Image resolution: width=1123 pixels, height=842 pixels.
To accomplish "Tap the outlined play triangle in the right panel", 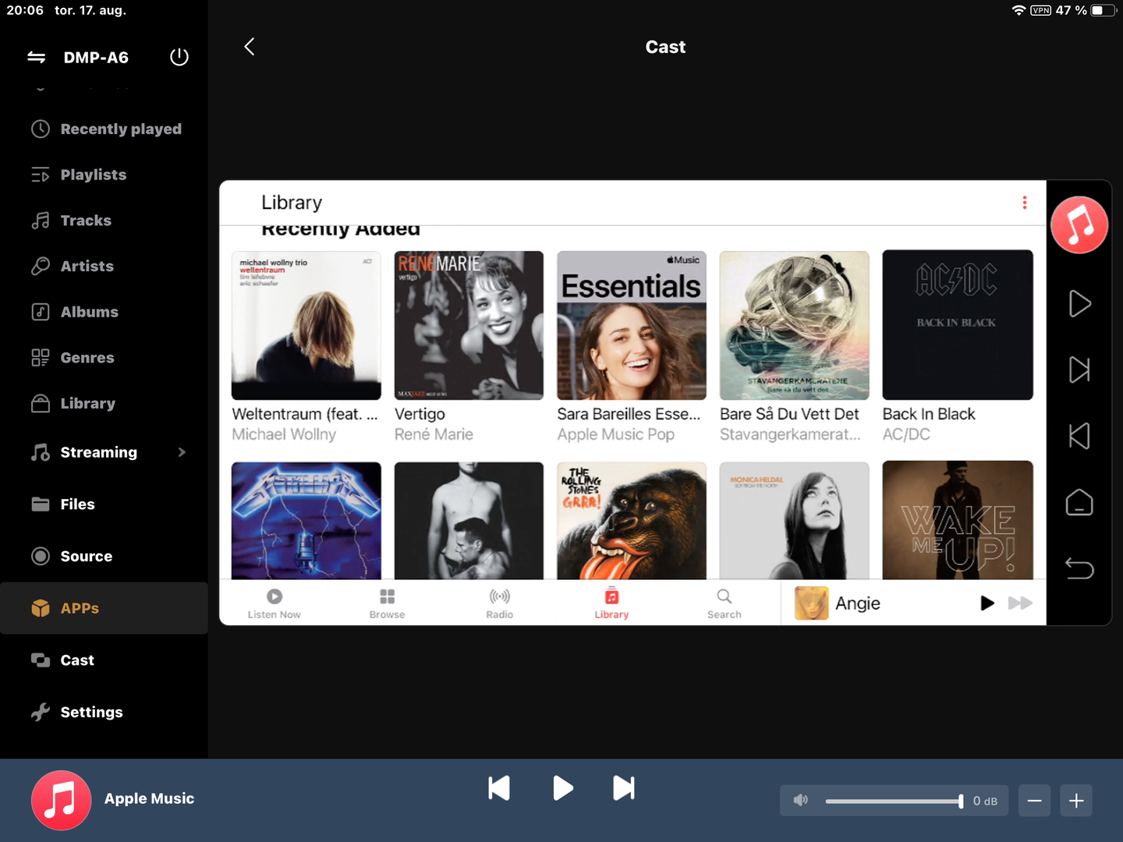I will pos(1079,303).
